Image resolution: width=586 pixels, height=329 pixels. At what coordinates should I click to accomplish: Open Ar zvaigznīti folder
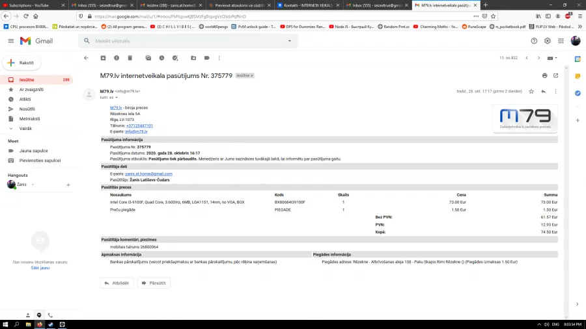tap(31, 90)
